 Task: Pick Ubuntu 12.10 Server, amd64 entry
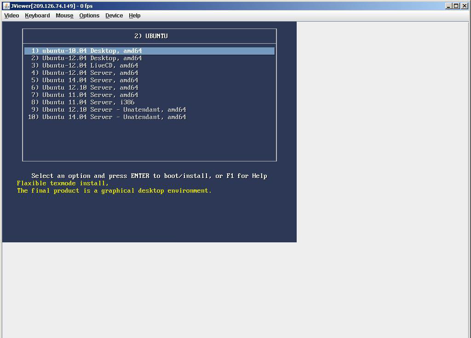click(x=90, y=88)
